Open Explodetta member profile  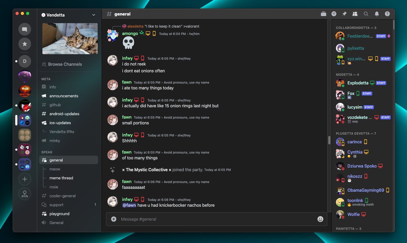363,83
